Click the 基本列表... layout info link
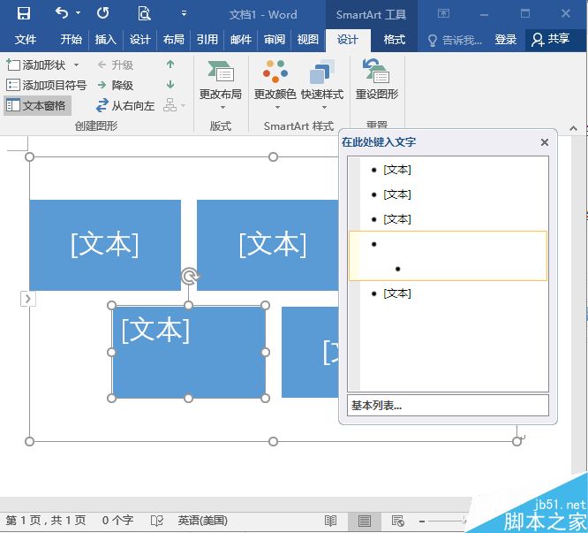The width and height of the screenshot is (588, 533). [x=376, y=406]
